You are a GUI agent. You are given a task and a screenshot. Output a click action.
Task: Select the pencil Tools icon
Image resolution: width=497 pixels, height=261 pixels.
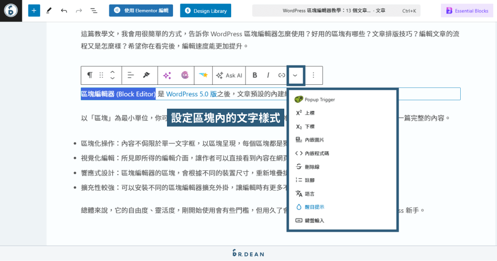[49, 11]
